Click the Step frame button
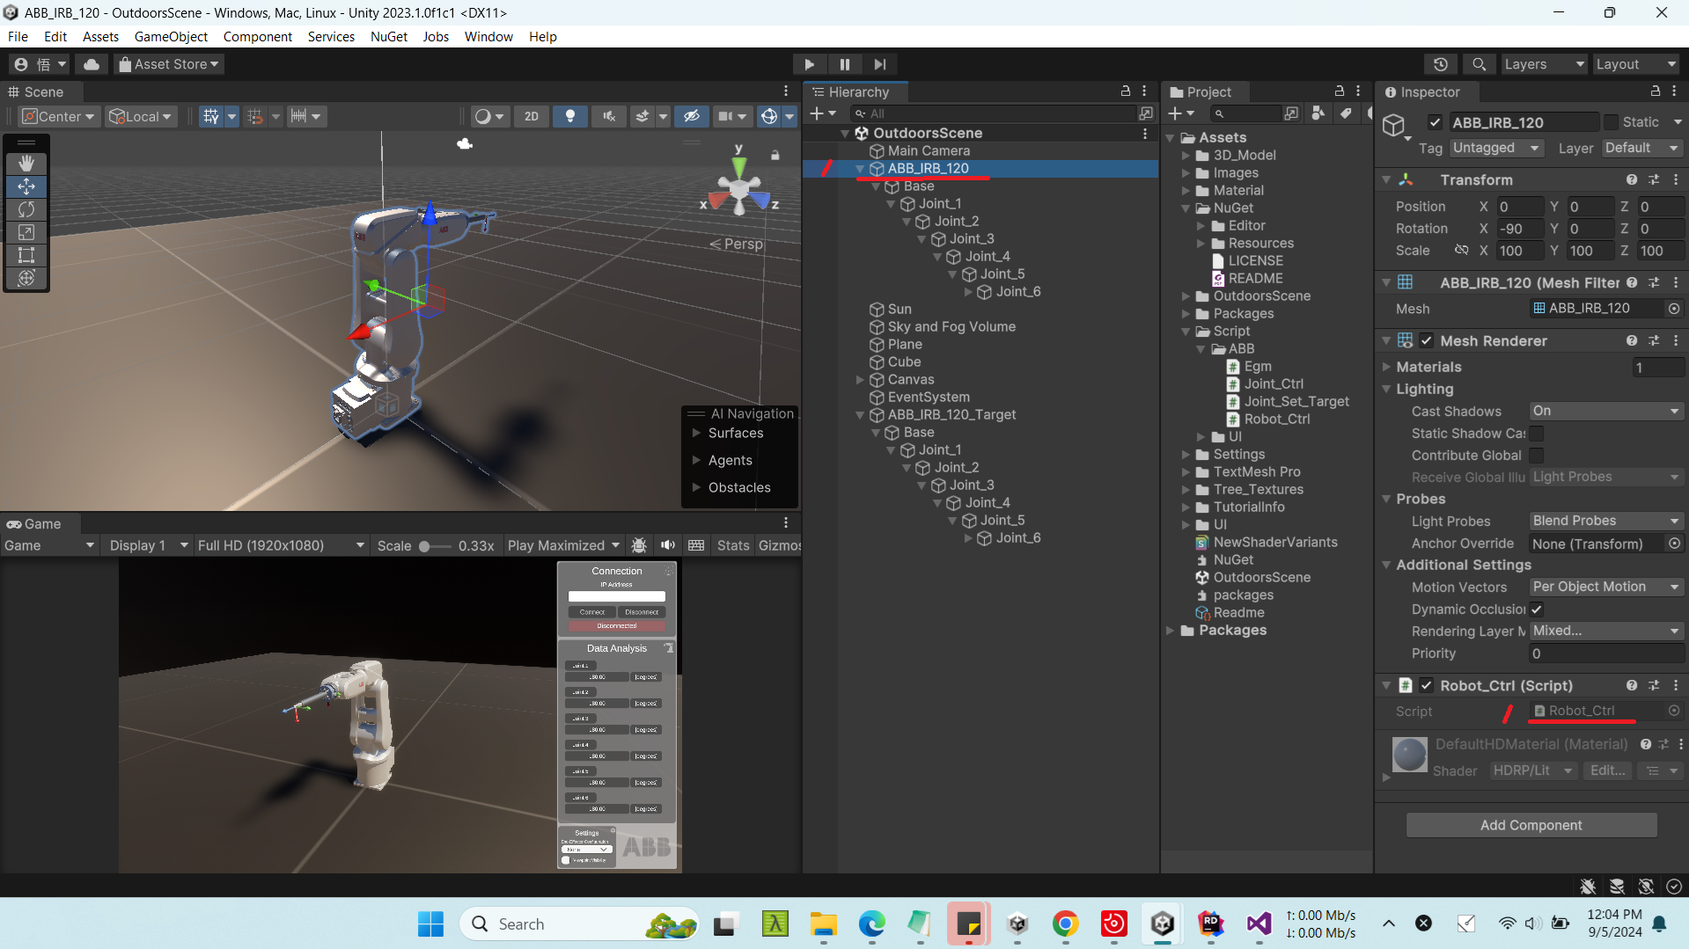 click(x=880, y=64)
